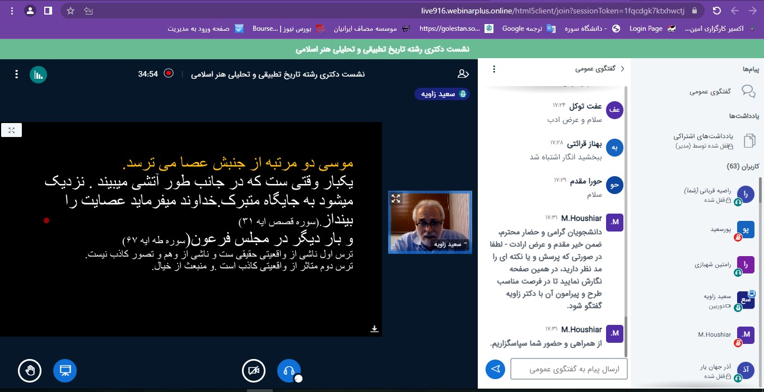Open the public chat options menu
The image size is (764, 392).
[494, 69]
